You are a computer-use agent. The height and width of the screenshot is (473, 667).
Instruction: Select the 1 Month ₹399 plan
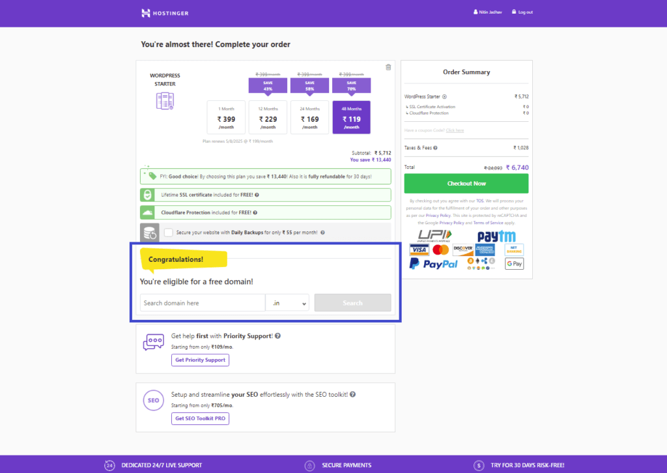226,117
